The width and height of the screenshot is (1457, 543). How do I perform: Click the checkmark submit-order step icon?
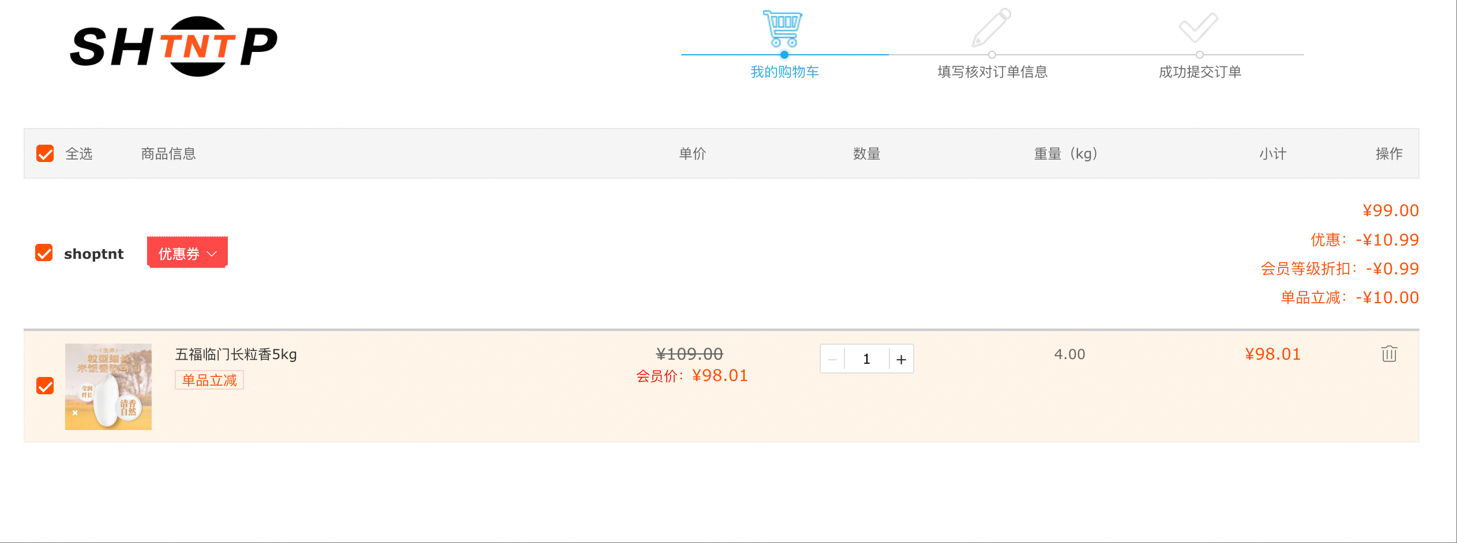1198,28
